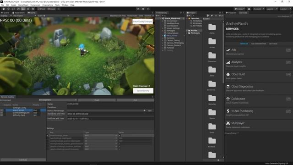Open the Gizmos dropdown in Game view
293x165 pixels.
pos(149,16)
